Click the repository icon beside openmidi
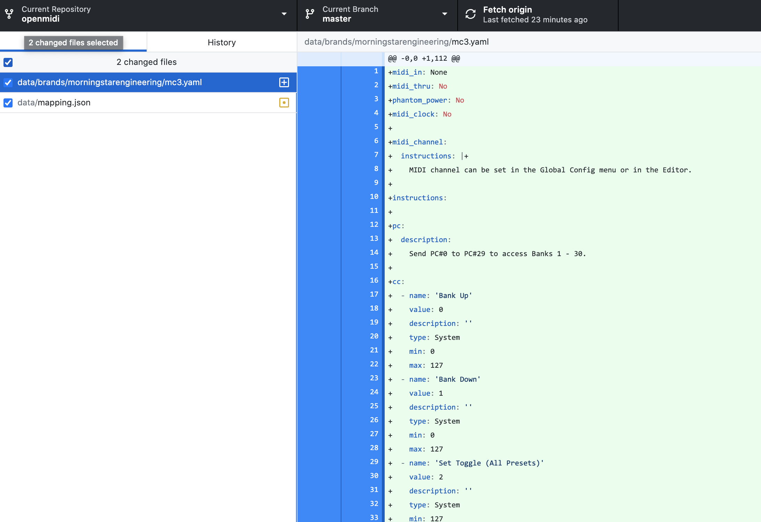Image resolution: width=761 pixels, height=522 pixels. 9,14
